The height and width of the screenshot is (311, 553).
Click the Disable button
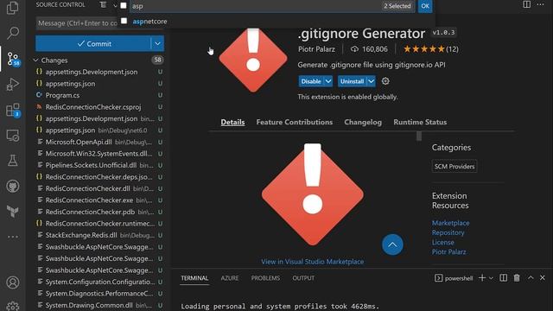tap(311, 81)
